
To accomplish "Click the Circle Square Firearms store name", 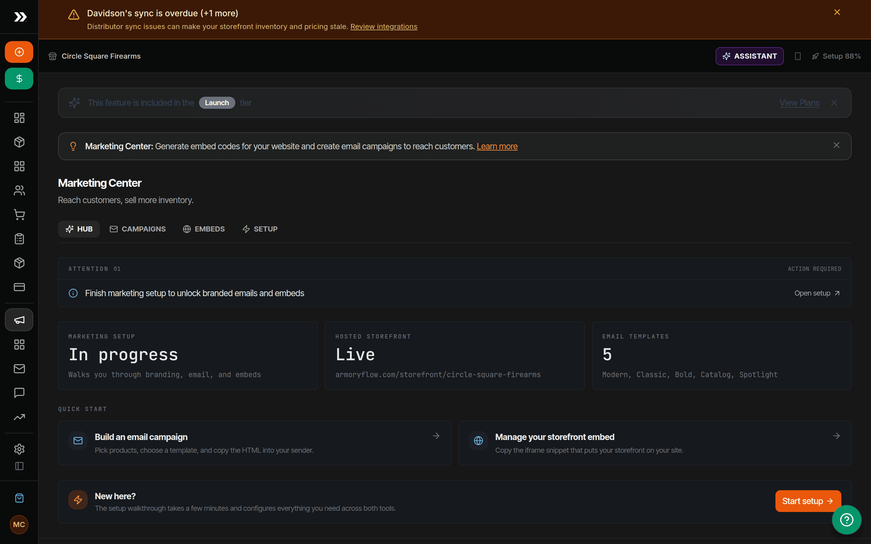I will click(101, 56).
